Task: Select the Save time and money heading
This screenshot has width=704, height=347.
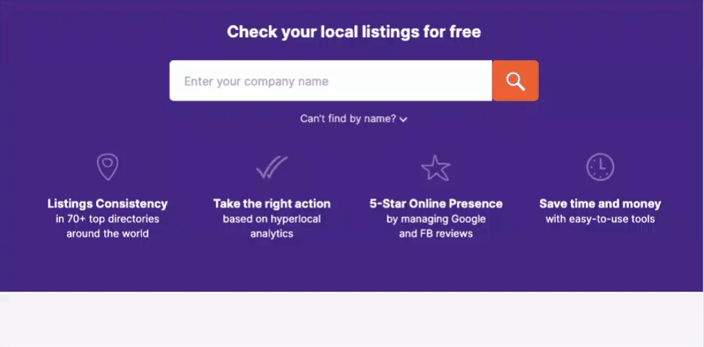Action: point(600,204)
